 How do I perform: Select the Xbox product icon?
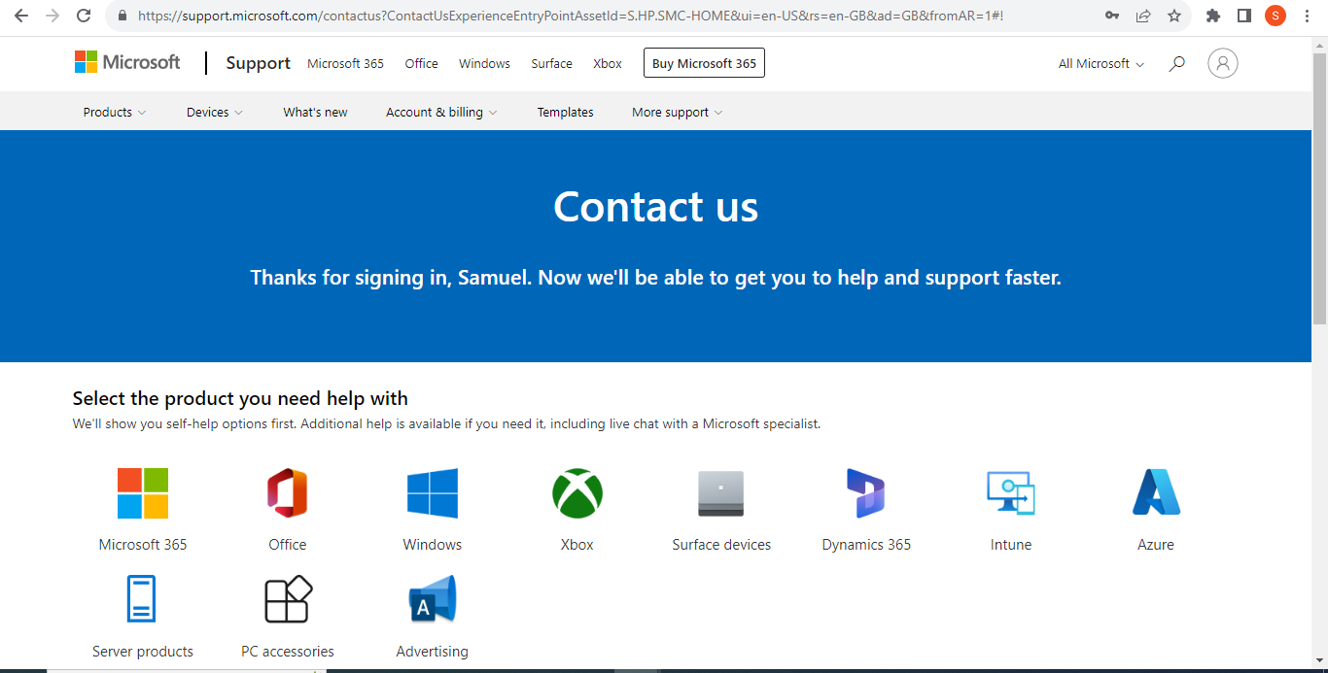tap(577, 493)
